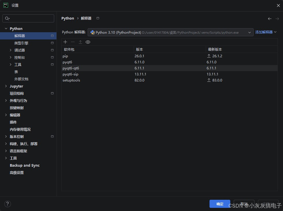Screen dimensions: 283x211
Task: Click upgrade arrow next to pip 26.1.2
Action: (x=209, y=56)
